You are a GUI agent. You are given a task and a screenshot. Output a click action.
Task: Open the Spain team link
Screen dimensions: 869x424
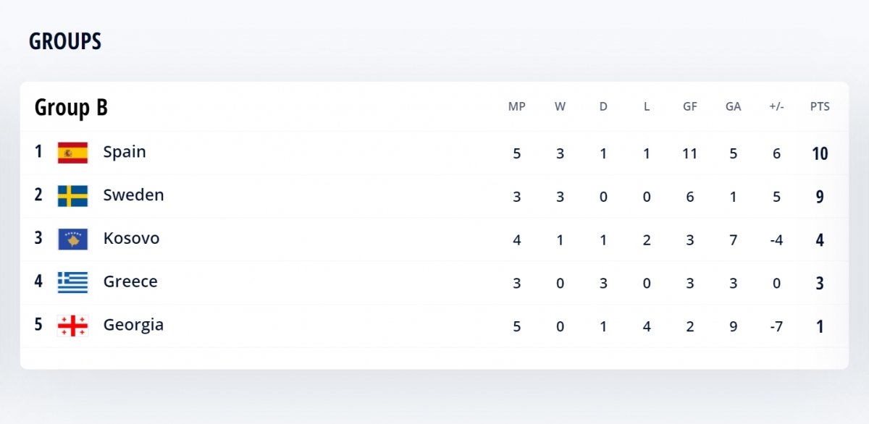[x=125, y=152]
